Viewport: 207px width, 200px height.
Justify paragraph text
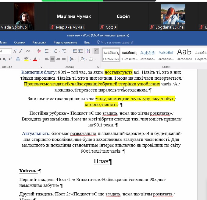click(64, 59)
